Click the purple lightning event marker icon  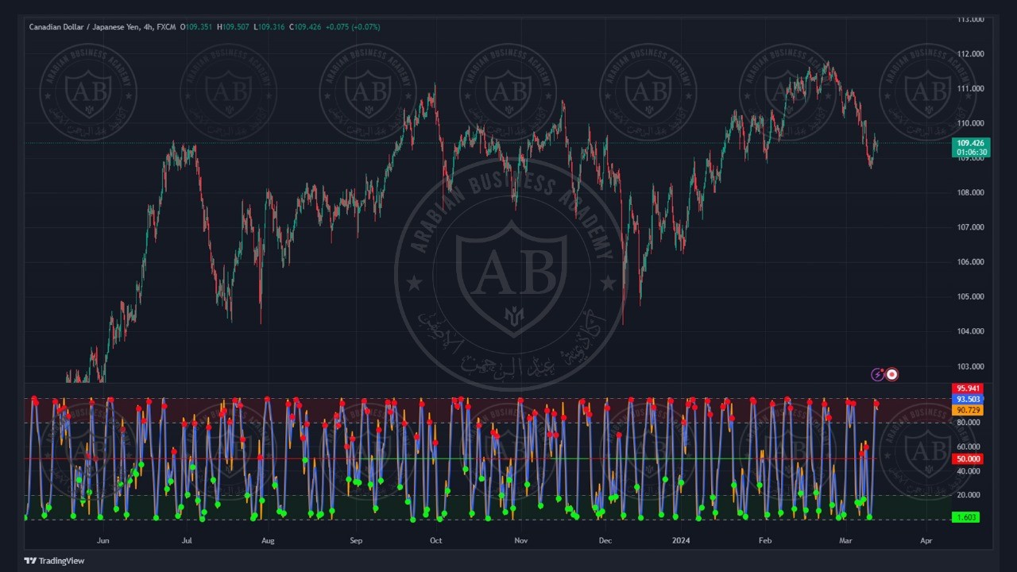(877, 374)
